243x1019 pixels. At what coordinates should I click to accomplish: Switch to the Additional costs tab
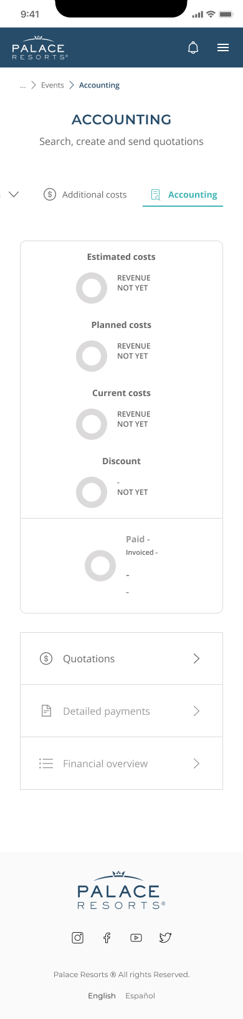click(85, 194)
